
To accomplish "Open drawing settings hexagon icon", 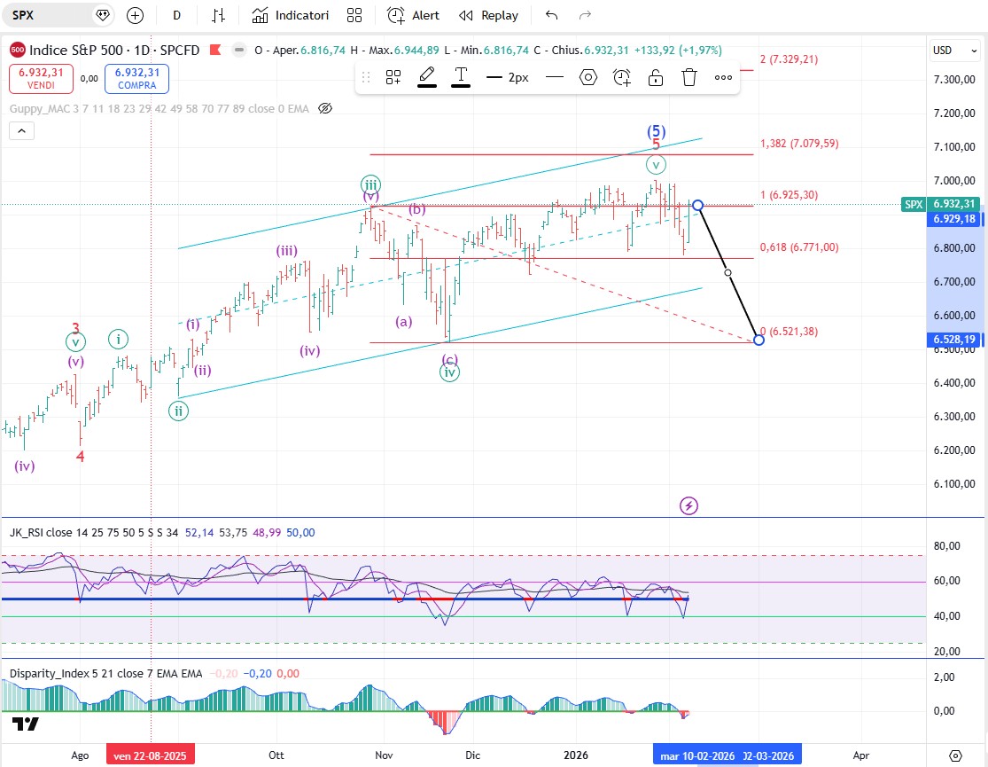I will pos(587,77).
